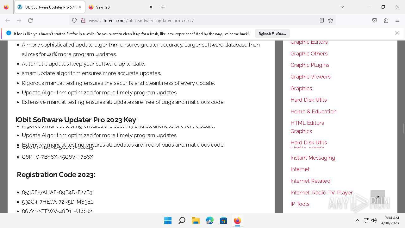Open Internet-Radio-TV-Player category link
The height and width of the screenshot is (228, 405).
click(321, 193)
